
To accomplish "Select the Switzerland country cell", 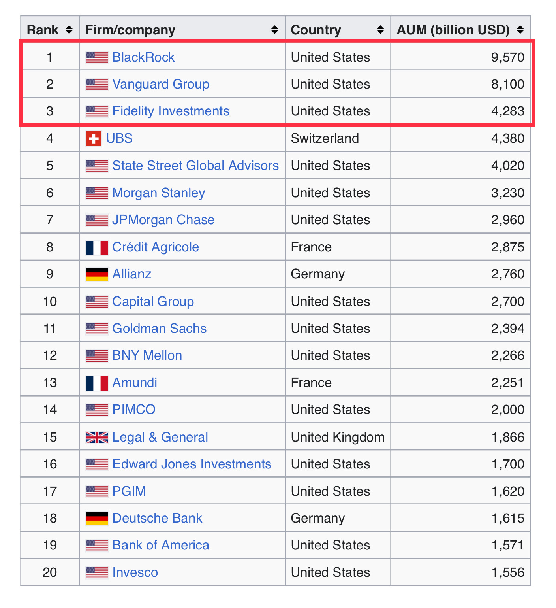I will 338,138.
